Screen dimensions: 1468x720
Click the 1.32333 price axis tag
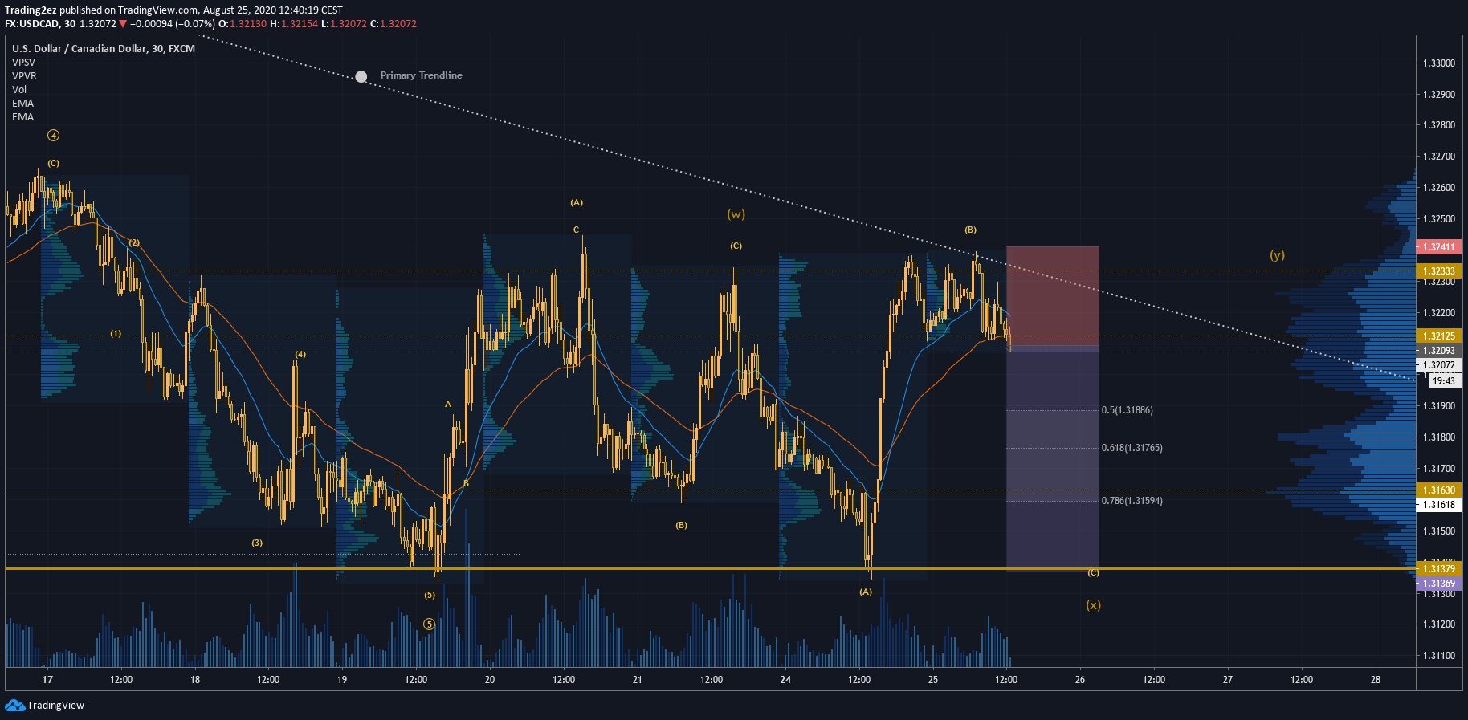click(x=1439, y=271)
